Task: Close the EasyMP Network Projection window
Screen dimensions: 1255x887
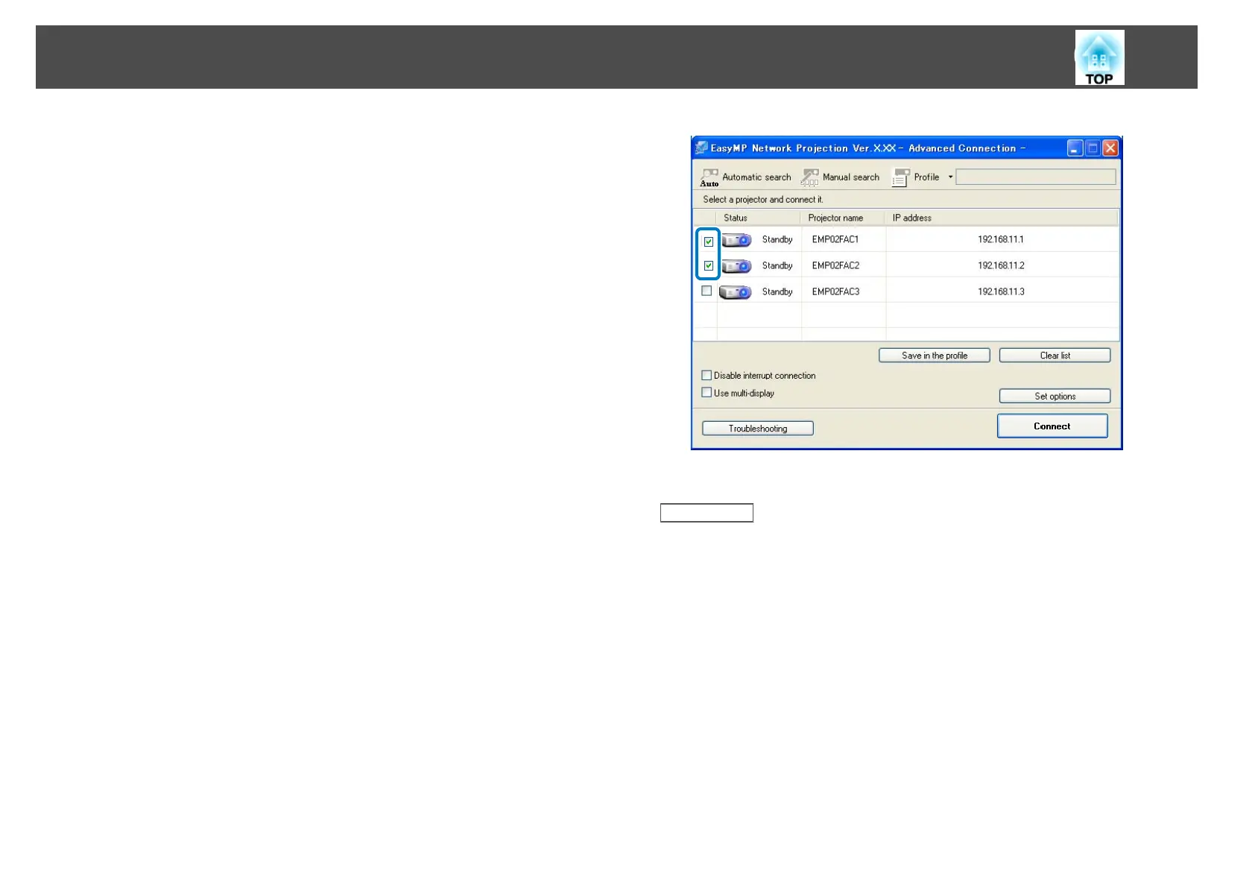Action: [1110, 148]
